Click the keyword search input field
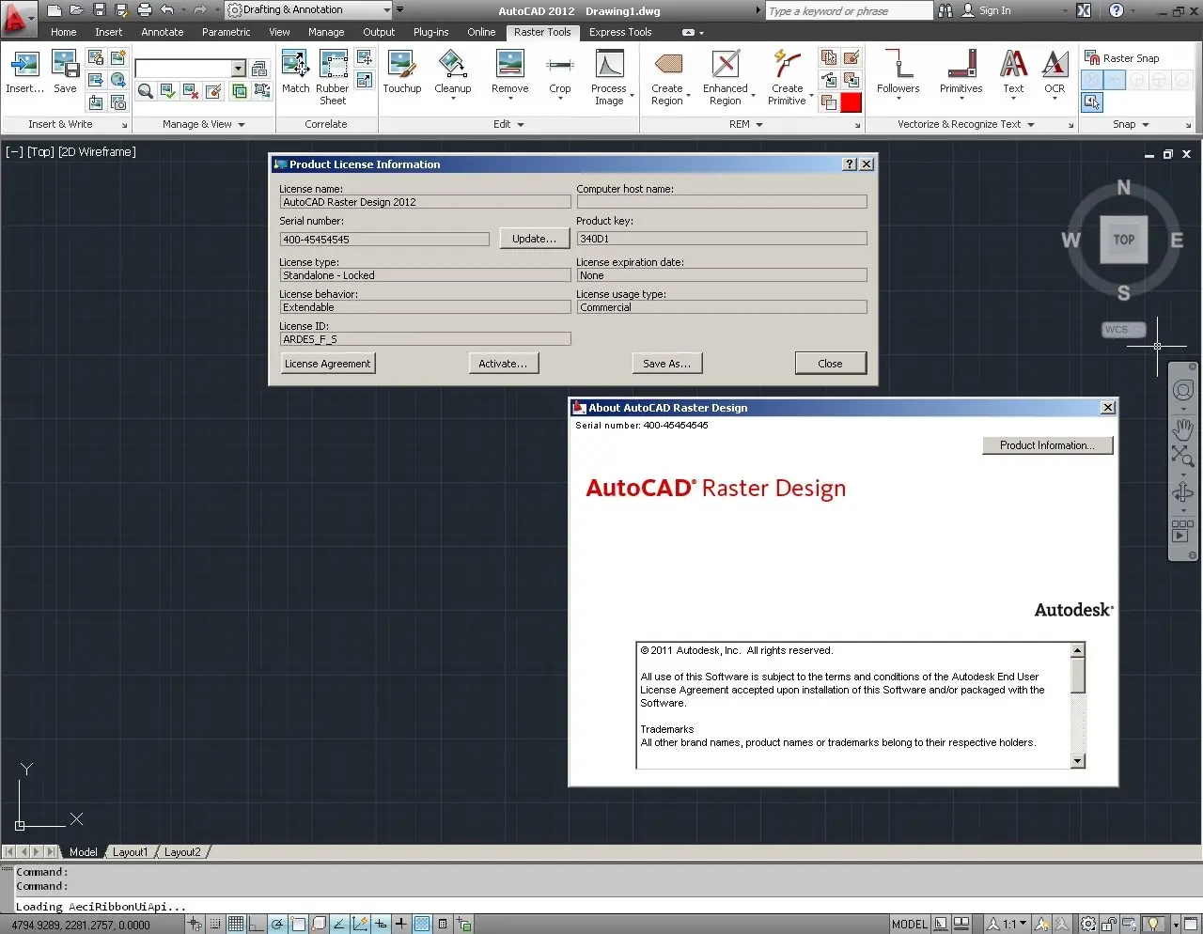 click(x=849, y=10)
